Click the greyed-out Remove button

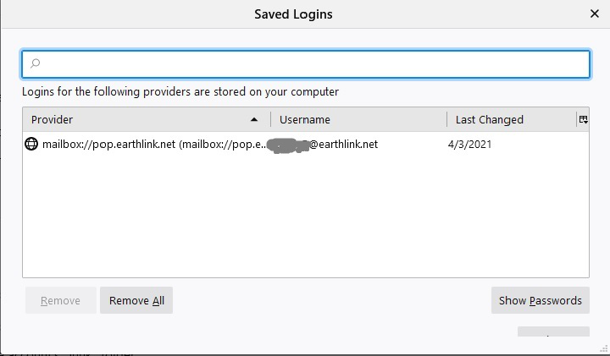61,300
